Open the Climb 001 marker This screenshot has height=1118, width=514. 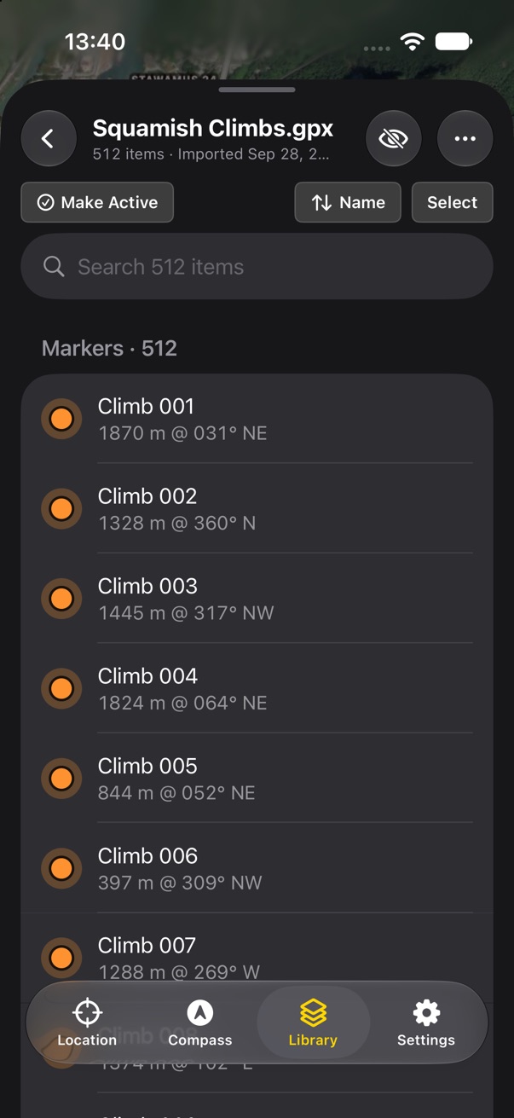click(x=257, y=419)
